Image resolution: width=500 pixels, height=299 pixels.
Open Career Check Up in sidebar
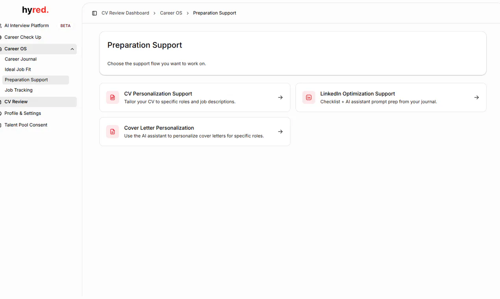click(23, 37)
